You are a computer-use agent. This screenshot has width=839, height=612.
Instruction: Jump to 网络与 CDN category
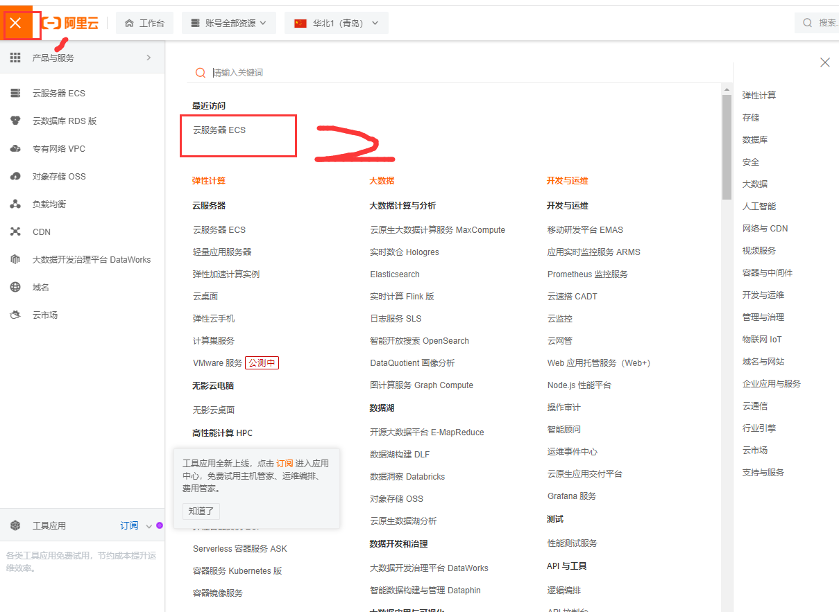click(x=765, y=228)
